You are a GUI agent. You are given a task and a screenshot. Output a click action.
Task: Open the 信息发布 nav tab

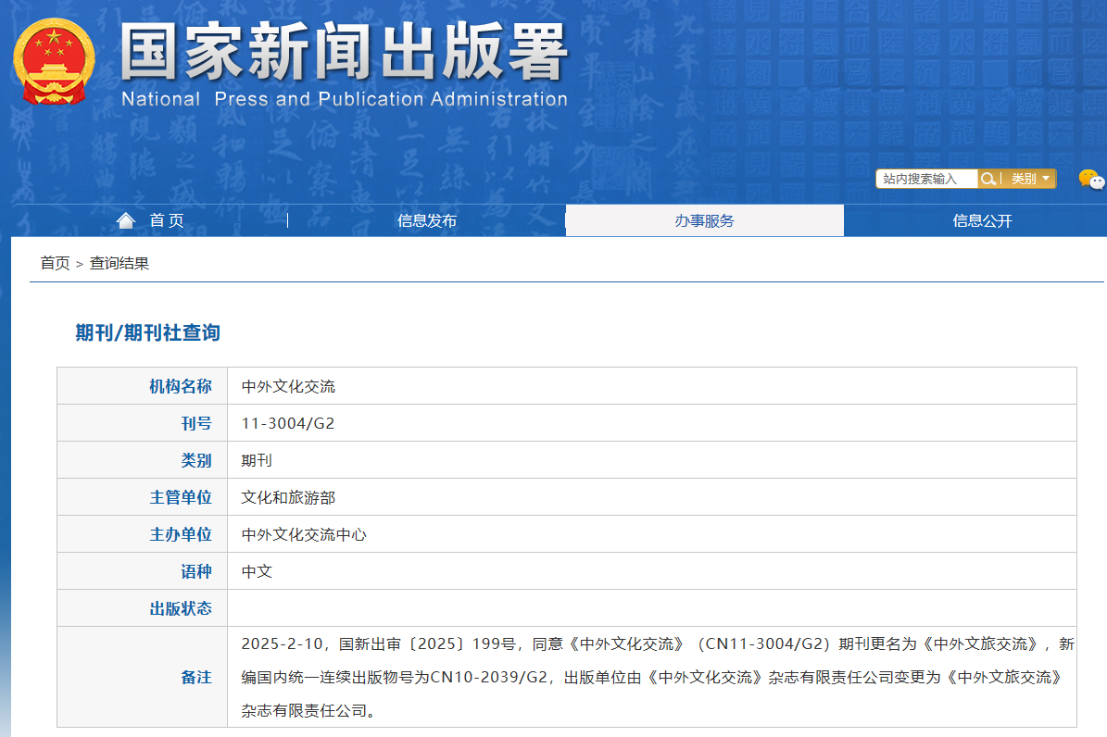pyautogui.click(x=426, y=221)
